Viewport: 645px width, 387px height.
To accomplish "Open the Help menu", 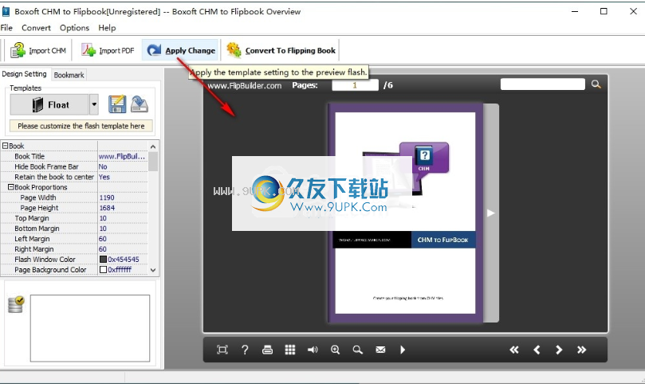I will [x=107, y=28].
